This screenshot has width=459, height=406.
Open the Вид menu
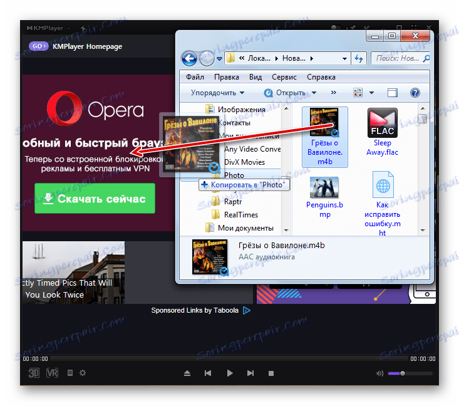(255, 77)
